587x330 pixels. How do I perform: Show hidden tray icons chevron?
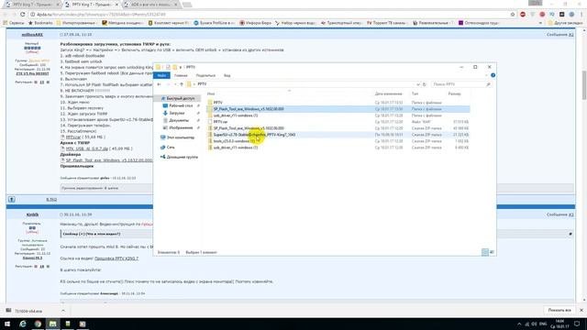[x=519, y=324]
